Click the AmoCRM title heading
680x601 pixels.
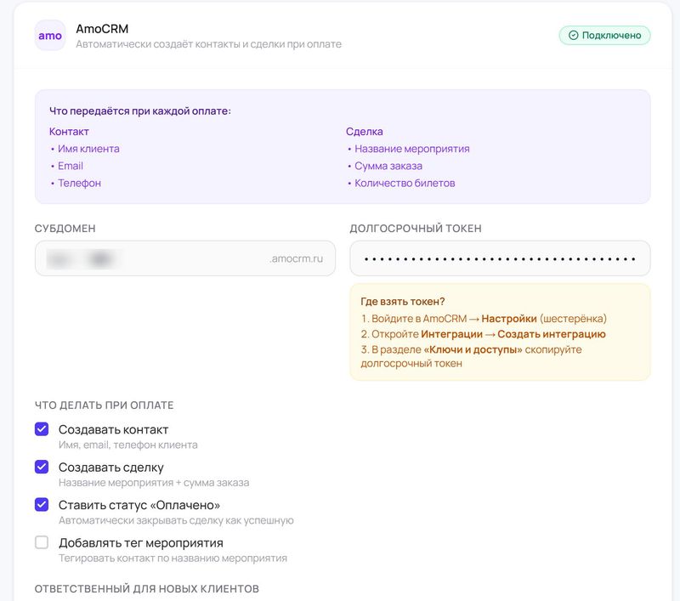[x=102, y=29]
